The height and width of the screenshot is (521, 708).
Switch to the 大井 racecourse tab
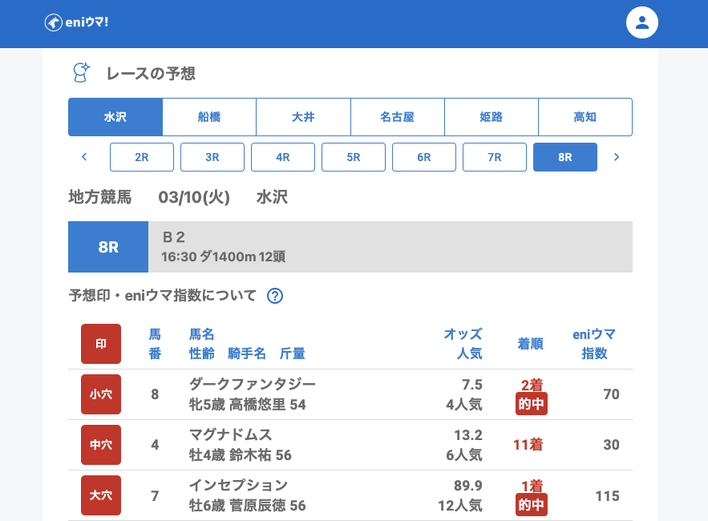(x=303, y=117)
